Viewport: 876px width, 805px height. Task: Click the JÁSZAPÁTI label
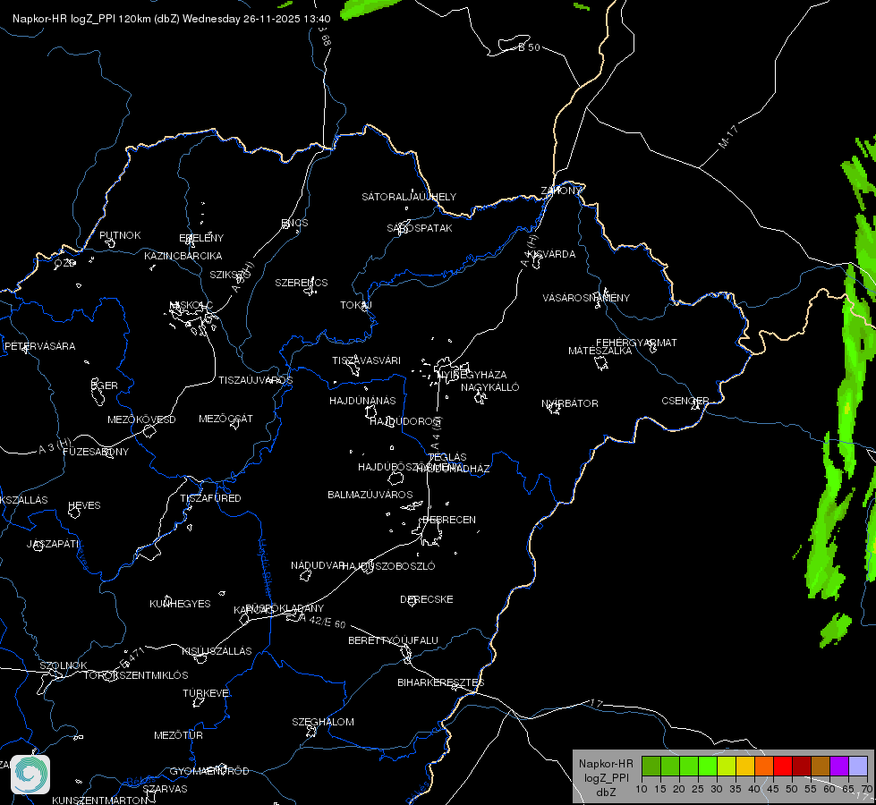[x=54, y=544]
